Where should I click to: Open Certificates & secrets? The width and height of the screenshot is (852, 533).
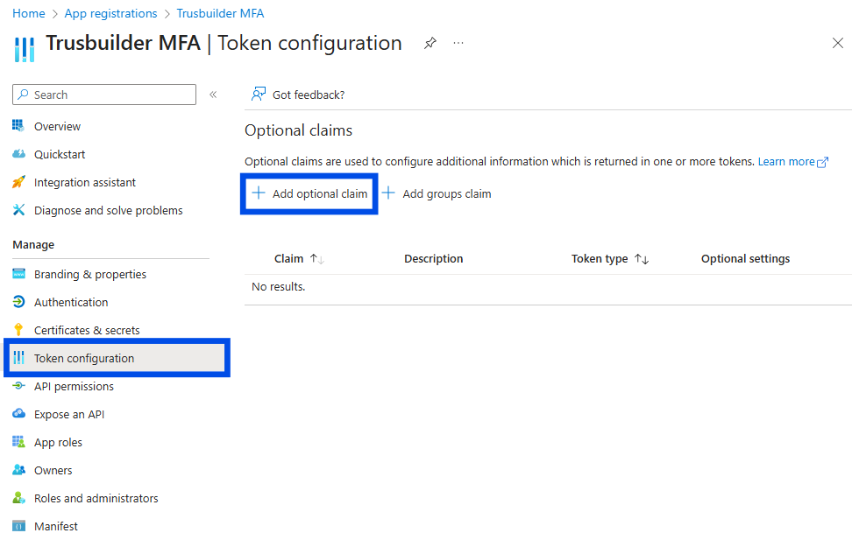click(89, 329)
